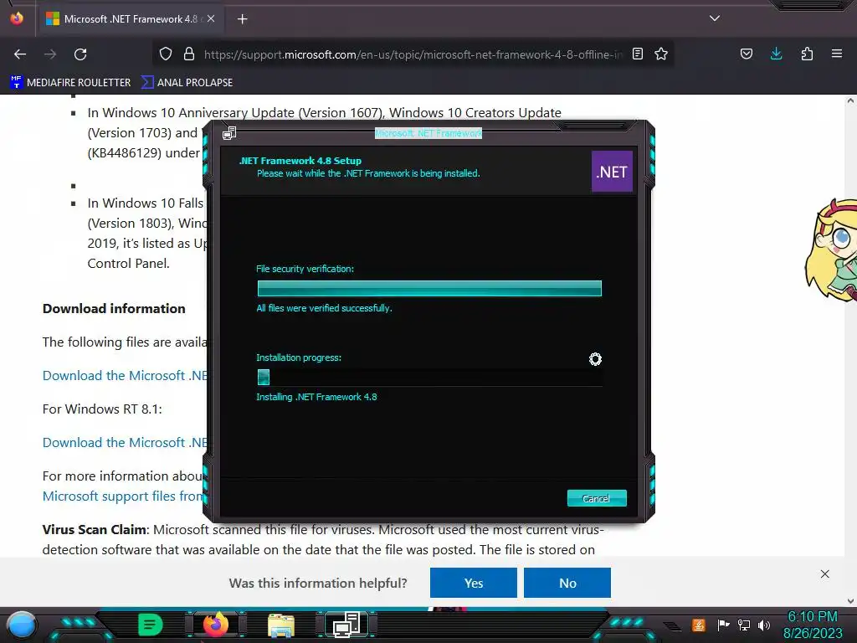This screenshot has width=857, height=643.
Task: Save page to Pocket
Action: [746, 54]
